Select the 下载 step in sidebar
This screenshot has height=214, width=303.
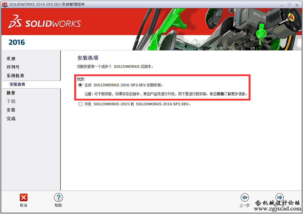coord(11,102)
